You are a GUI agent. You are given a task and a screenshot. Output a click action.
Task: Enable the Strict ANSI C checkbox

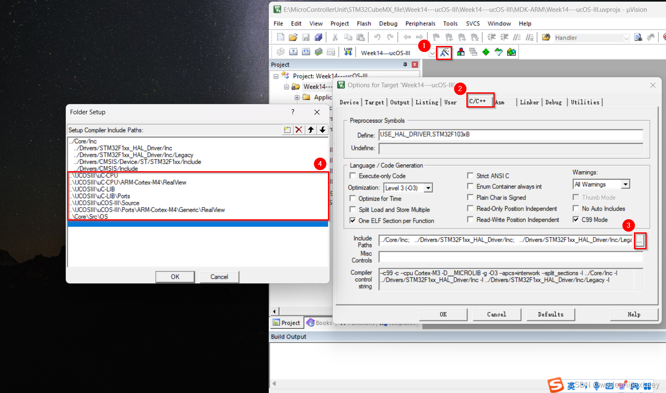470,175
